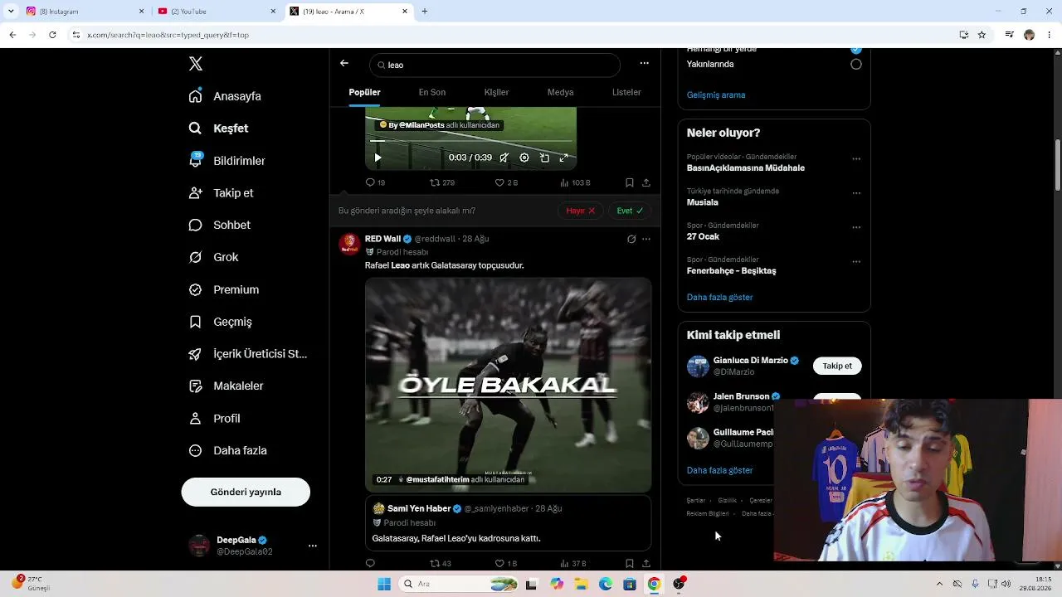Screen dimensions: 1062x597
Task: Launch Microsoft Edge from the taskbar
Action: [606, 584]
